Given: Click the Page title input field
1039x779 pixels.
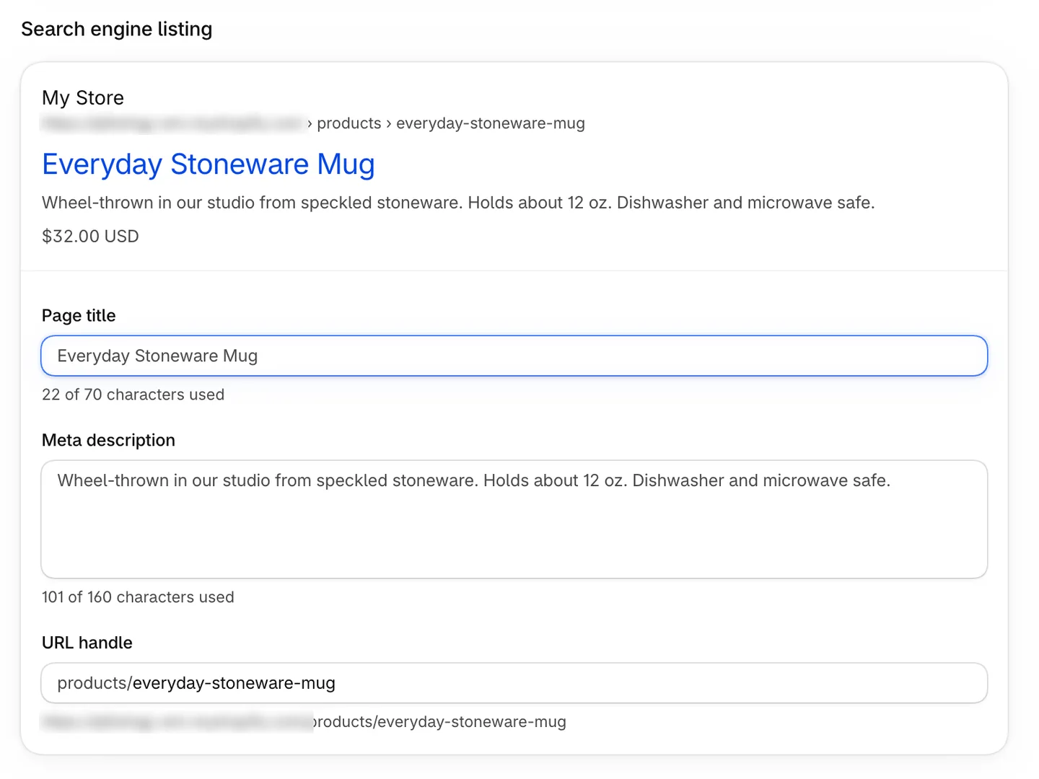Looking at the screenshot, I should pos(514,356).
